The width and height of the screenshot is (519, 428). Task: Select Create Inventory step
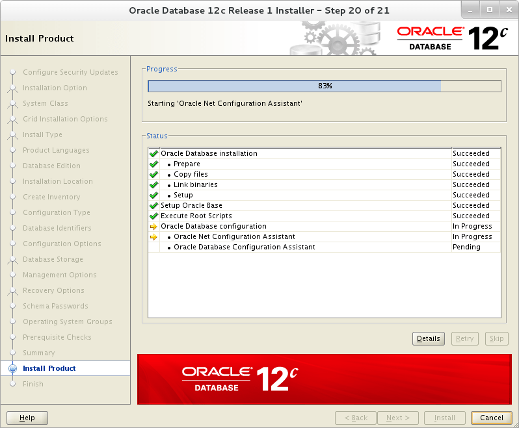(51, 197)
